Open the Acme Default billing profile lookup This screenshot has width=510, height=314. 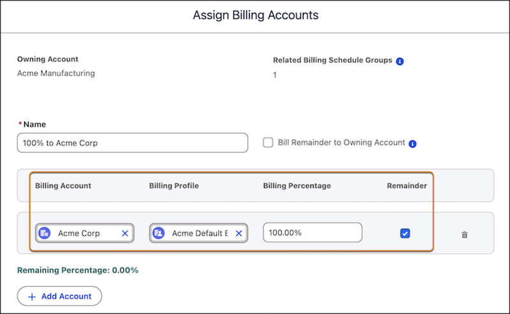(198, 233)
